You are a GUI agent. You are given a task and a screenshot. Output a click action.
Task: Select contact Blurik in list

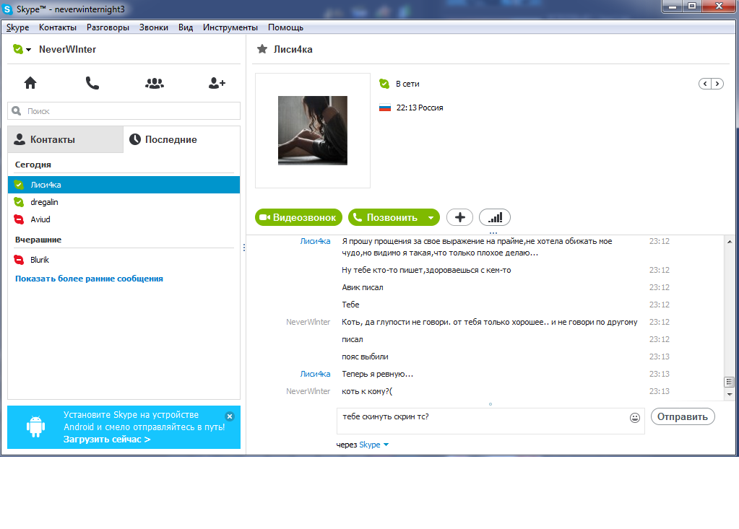pyautogui.click(x=124, y=260)
